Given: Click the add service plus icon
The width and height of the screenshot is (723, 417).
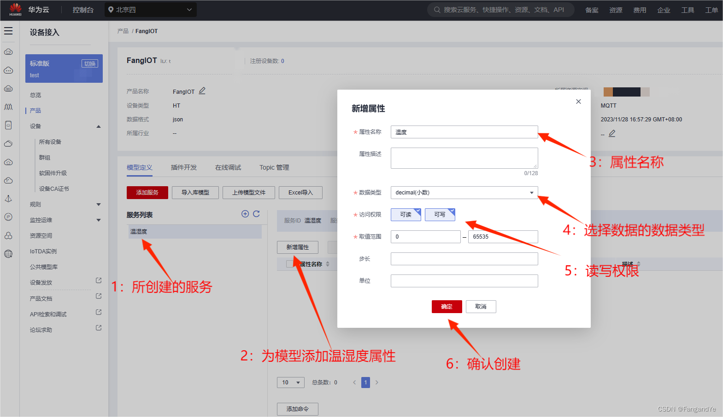Looking at the screenshot, I should (x=245, y=214).
